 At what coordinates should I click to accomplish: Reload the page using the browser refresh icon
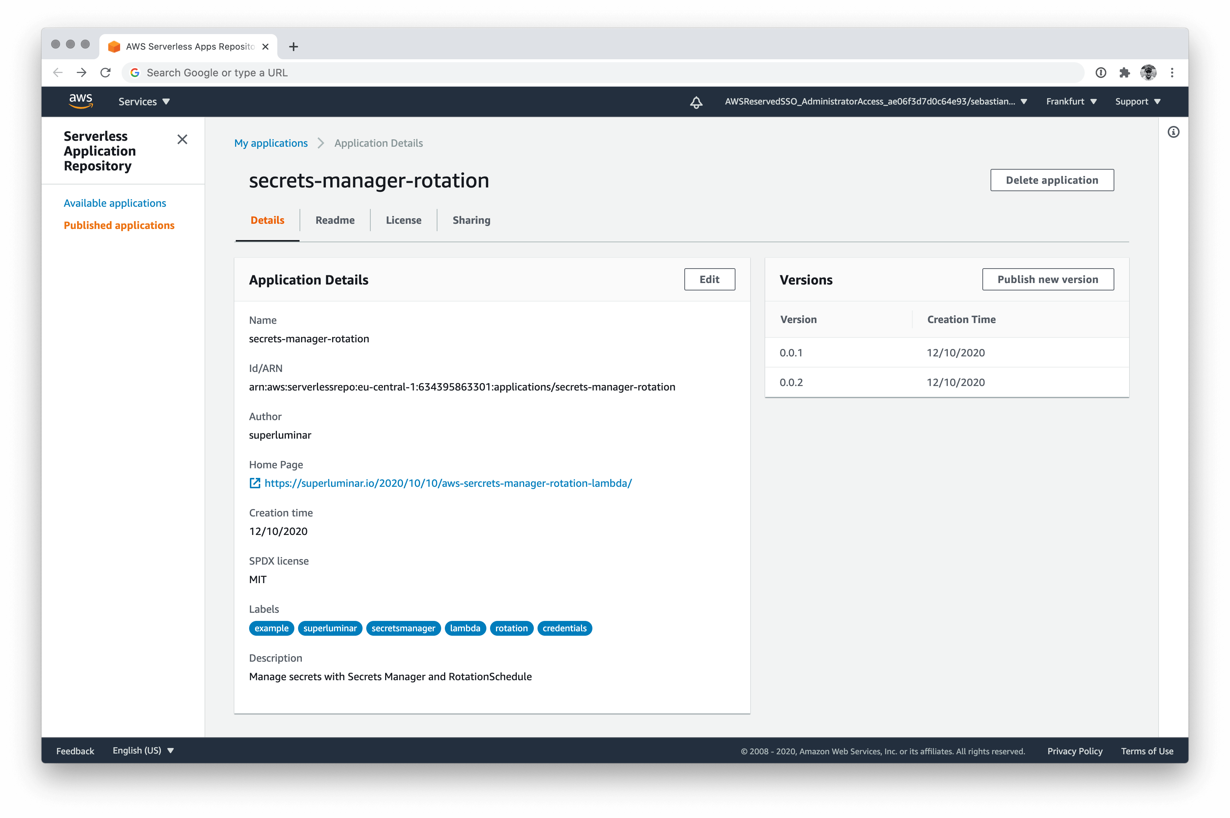tap(105, 73)
